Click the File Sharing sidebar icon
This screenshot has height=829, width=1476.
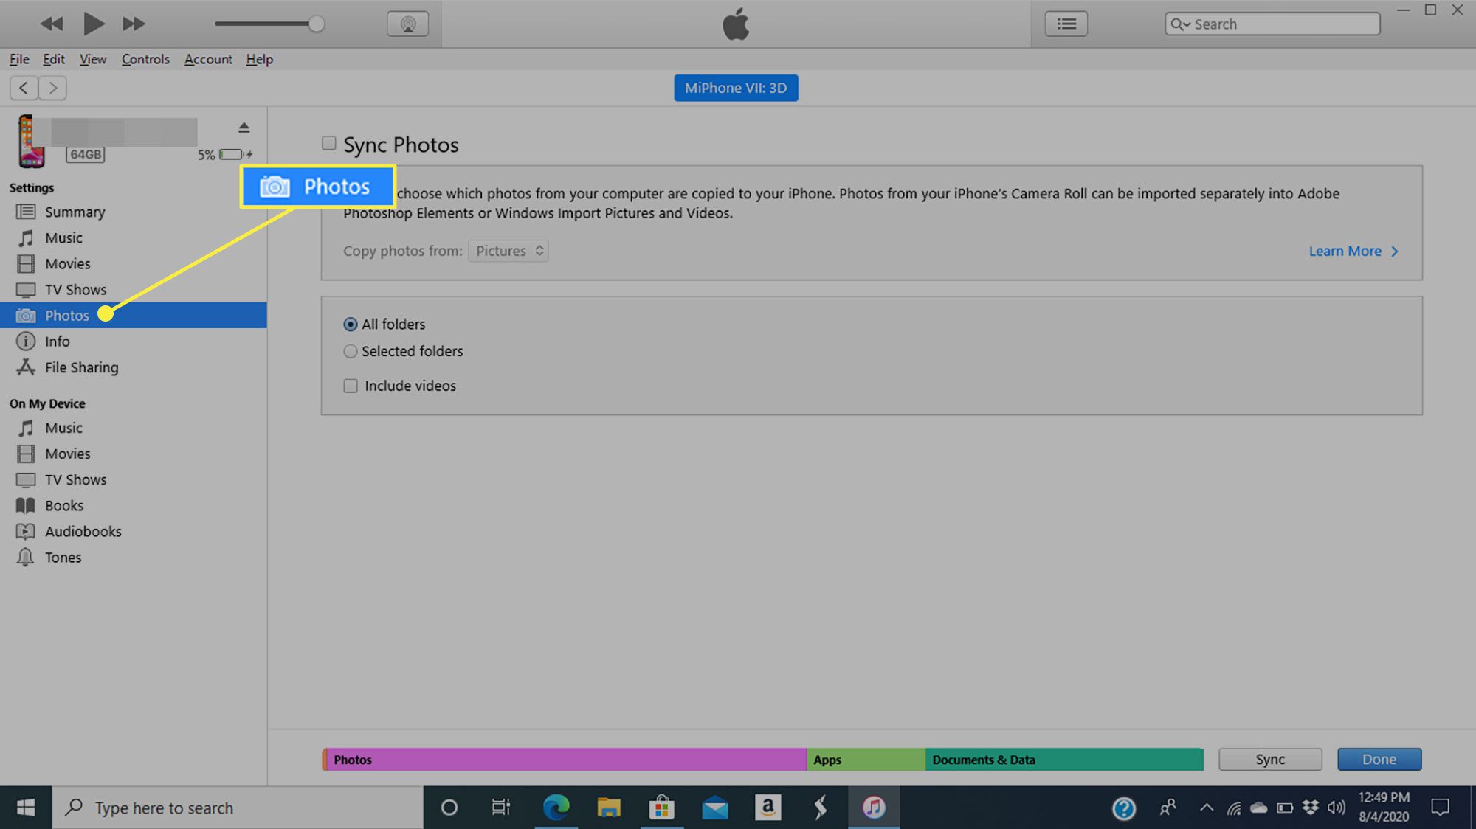point(27,367)
